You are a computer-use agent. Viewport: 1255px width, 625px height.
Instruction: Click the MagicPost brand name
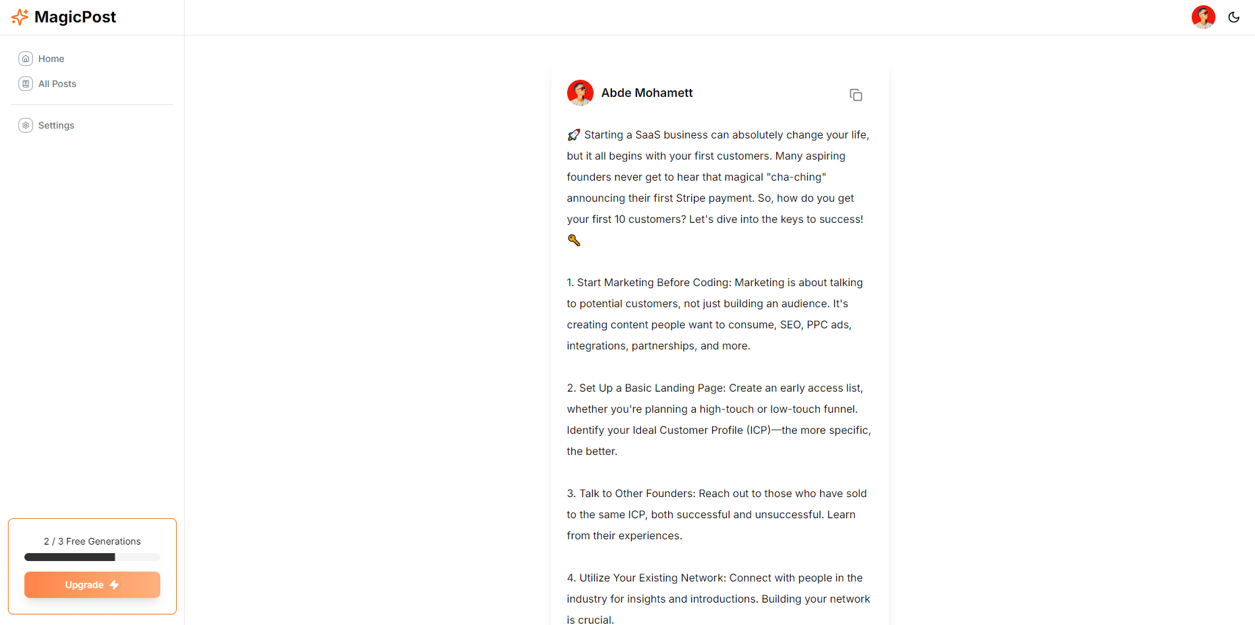pyautogui.click(x=75, y=17)
